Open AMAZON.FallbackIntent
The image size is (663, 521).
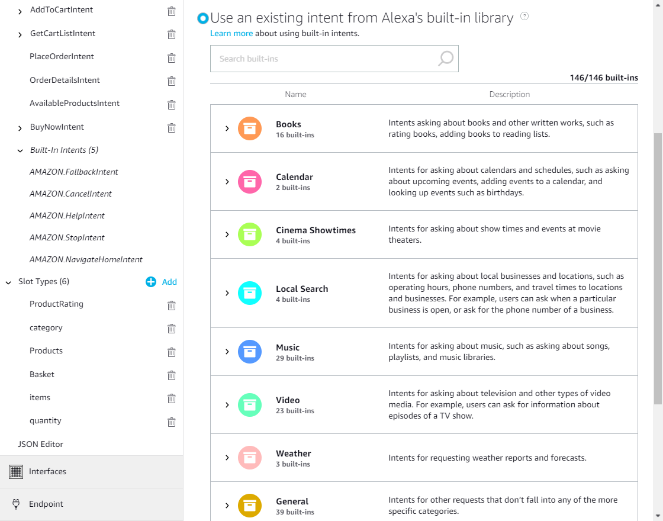73,172
